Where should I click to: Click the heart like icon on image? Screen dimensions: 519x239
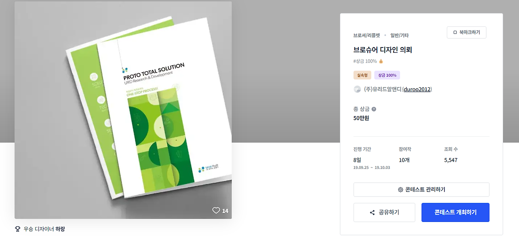(216, 211)
